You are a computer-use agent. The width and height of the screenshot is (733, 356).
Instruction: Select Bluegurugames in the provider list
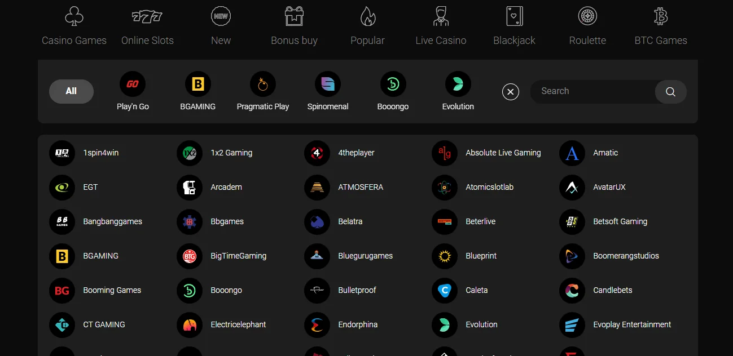[x=349, y=256]
